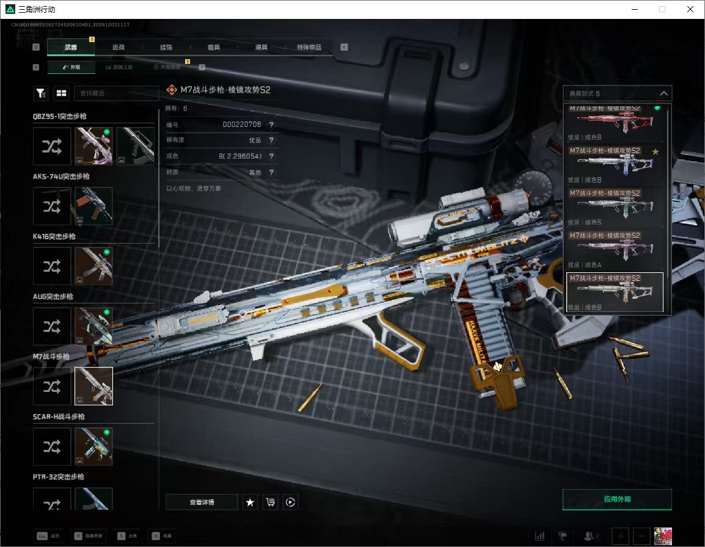Click the shuffle icon under QBZ95-1突击步枪
This screenshot has width=705, height=547.
52,146
